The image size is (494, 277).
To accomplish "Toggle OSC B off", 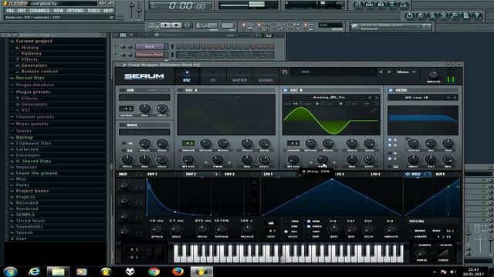I will point(286,90).
